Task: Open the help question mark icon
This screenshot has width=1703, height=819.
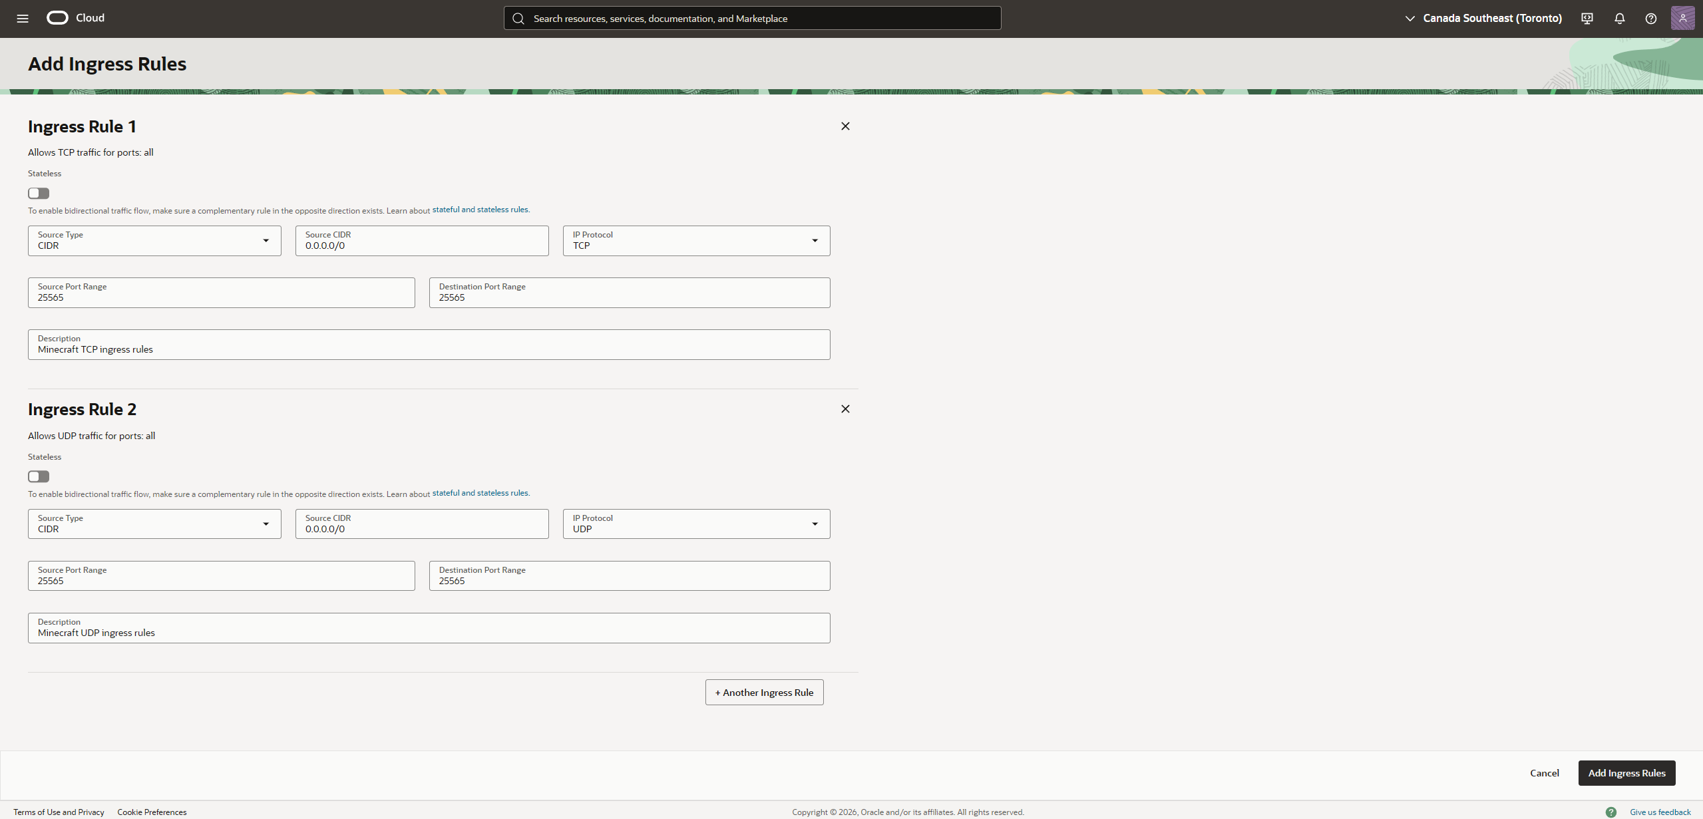Action: pos(1651,19)
